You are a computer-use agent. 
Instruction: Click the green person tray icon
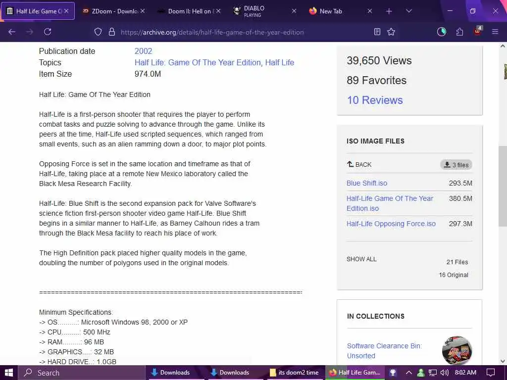pos(421,373)
